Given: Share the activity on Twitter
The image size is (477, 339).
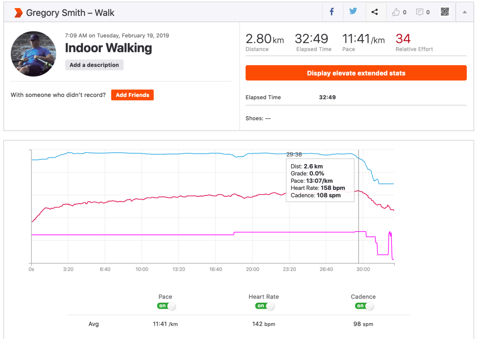Looking at the screenshot, I should coord(353,12).
